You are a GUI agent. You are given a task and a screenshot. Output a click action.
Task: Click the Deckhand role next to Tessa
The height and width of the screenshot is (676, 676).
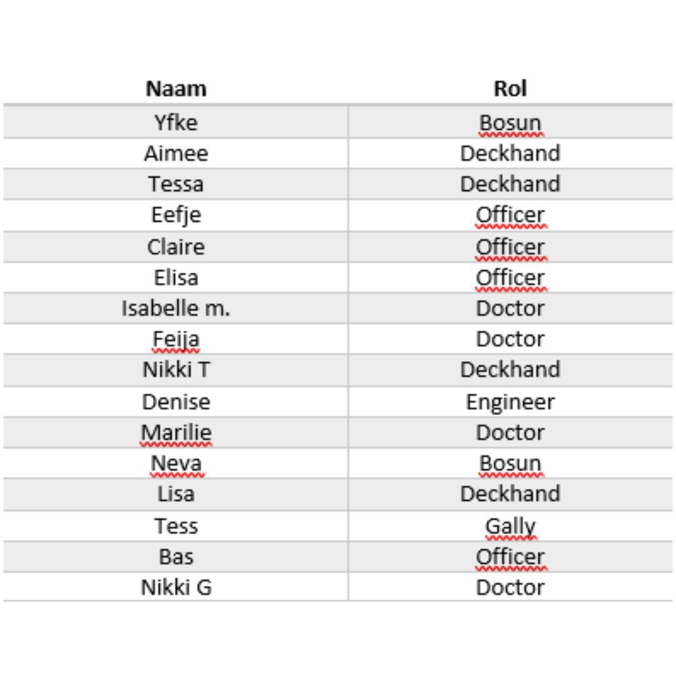(510, 184)
